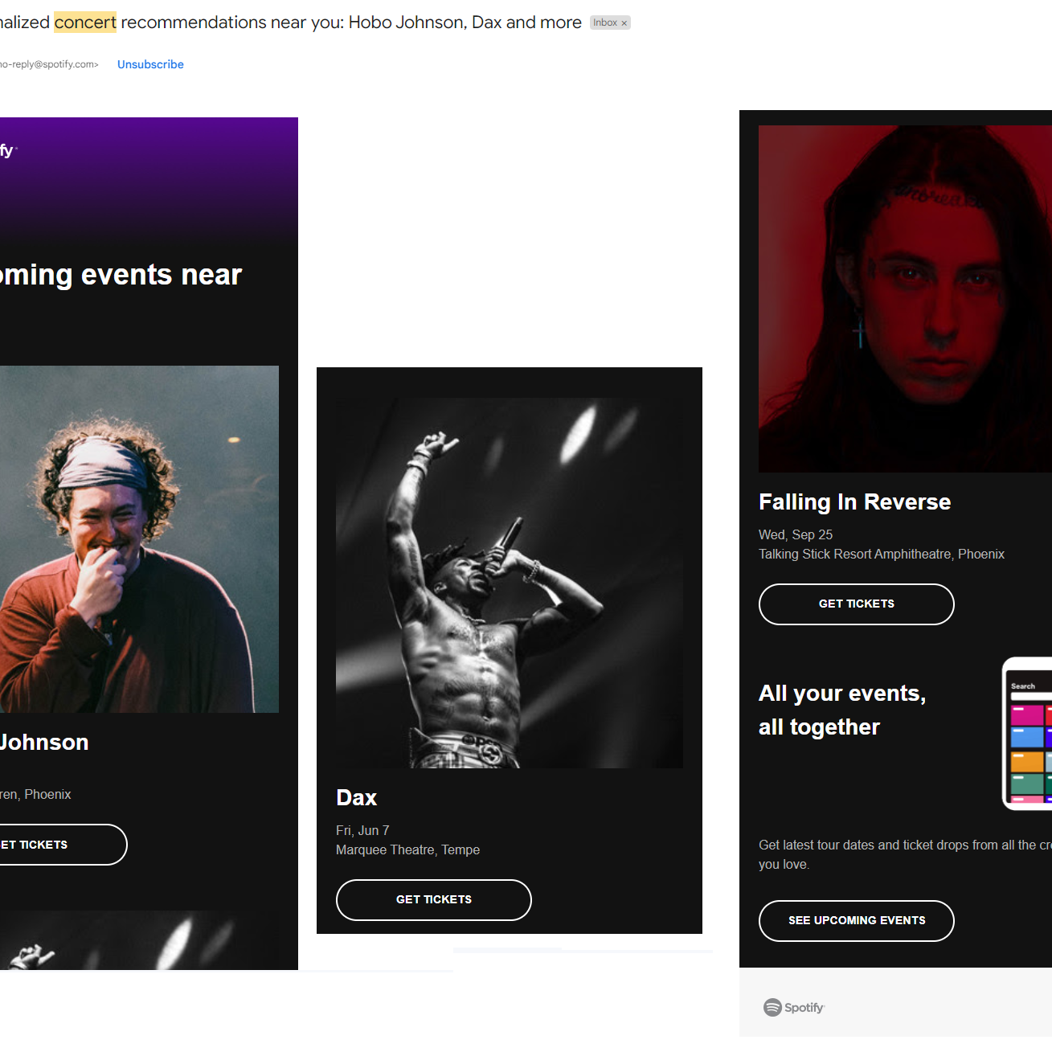The image size is (1052, 1052).
Task: Open the phone app mockup image
Action: coord(1027,733)
